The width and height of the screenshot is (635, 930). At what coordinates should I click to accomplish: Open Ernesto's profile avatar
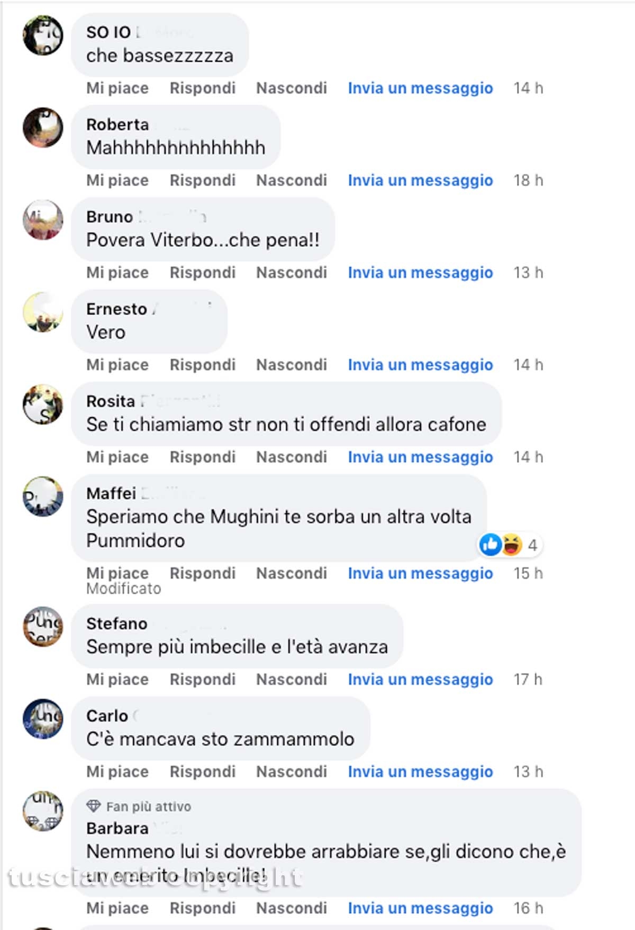(43, 312)
